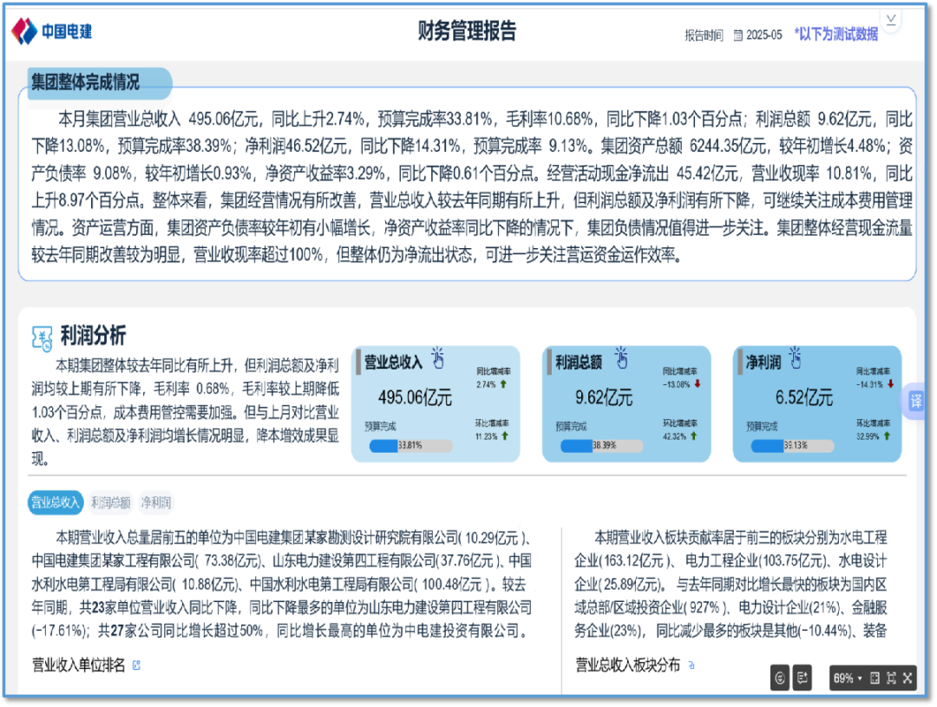Switch to the 净利润 tab
The image size is (937, 707).
156,502
